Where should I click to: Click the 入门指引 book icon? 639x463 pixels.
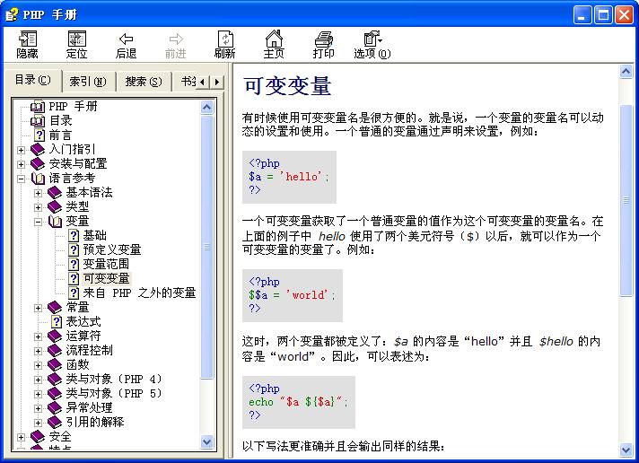[x=38, y=150]
